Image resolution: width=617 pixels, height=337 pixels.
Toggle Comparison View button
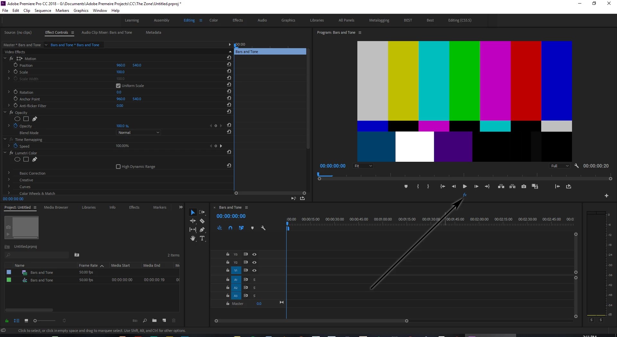[x=535, y=186]
